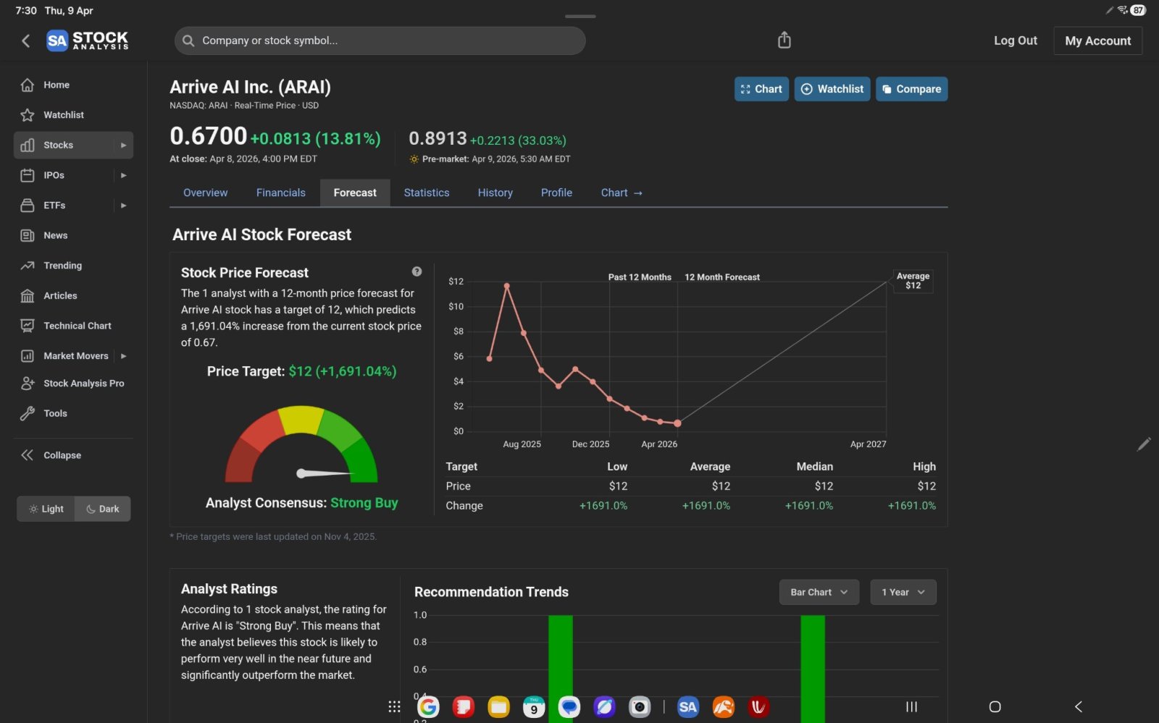Open the Trending arrow icon
This screenshot has width=1159, height=723.
tap(28, 266)
